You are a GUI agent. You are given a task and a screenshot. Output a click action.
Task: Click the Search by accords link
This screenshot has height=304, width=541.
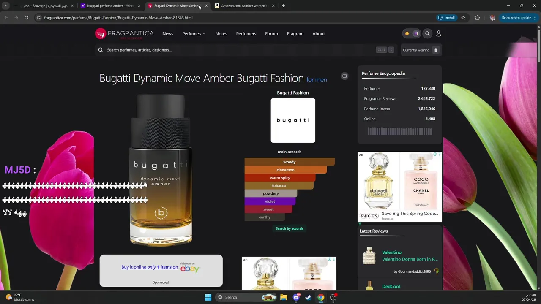coord(290,228)
